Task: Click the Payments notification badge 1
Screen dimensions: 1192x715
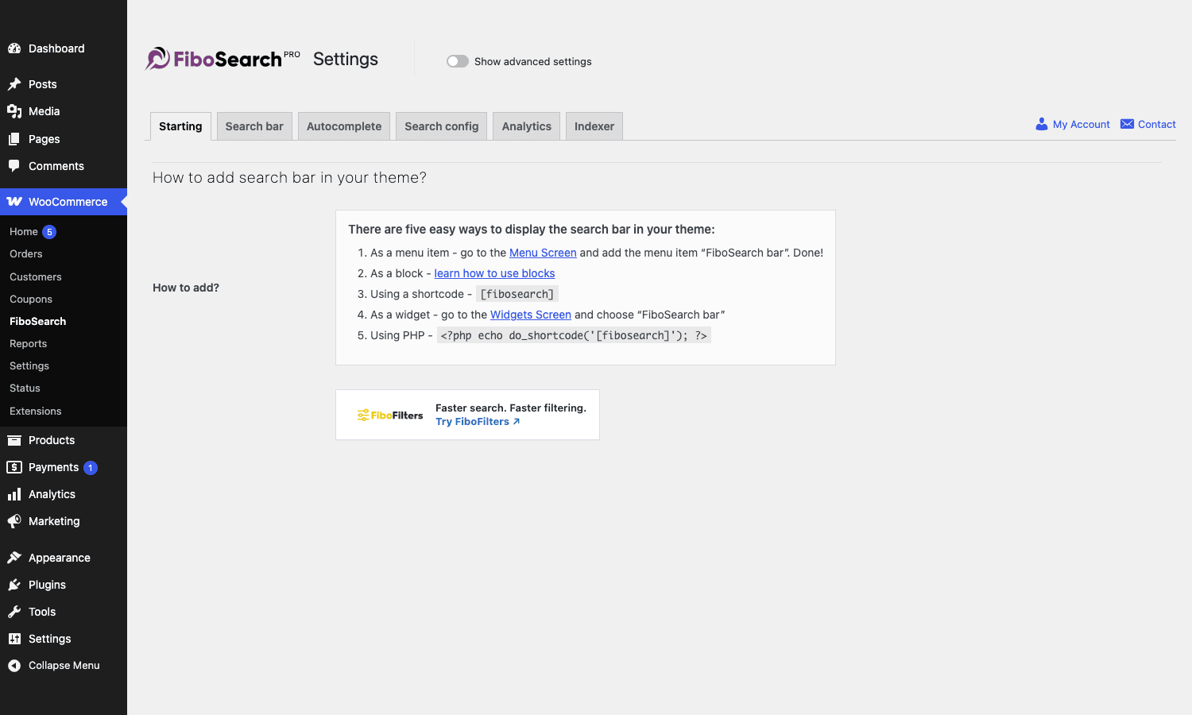Action: coord(91,468)
